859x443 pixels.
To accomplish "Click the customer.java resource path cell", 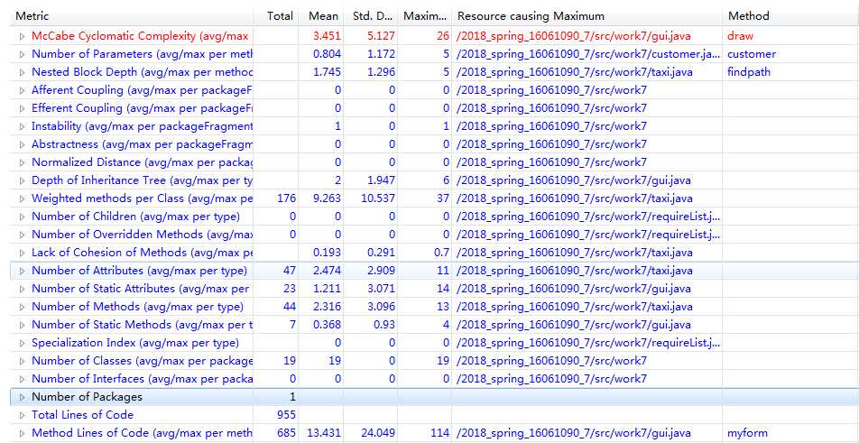I will pyautogui.click(x=588, y=55).
